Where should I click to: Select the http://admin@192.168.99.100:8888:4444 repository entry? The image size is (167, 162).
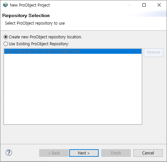[x=73, y=51]
